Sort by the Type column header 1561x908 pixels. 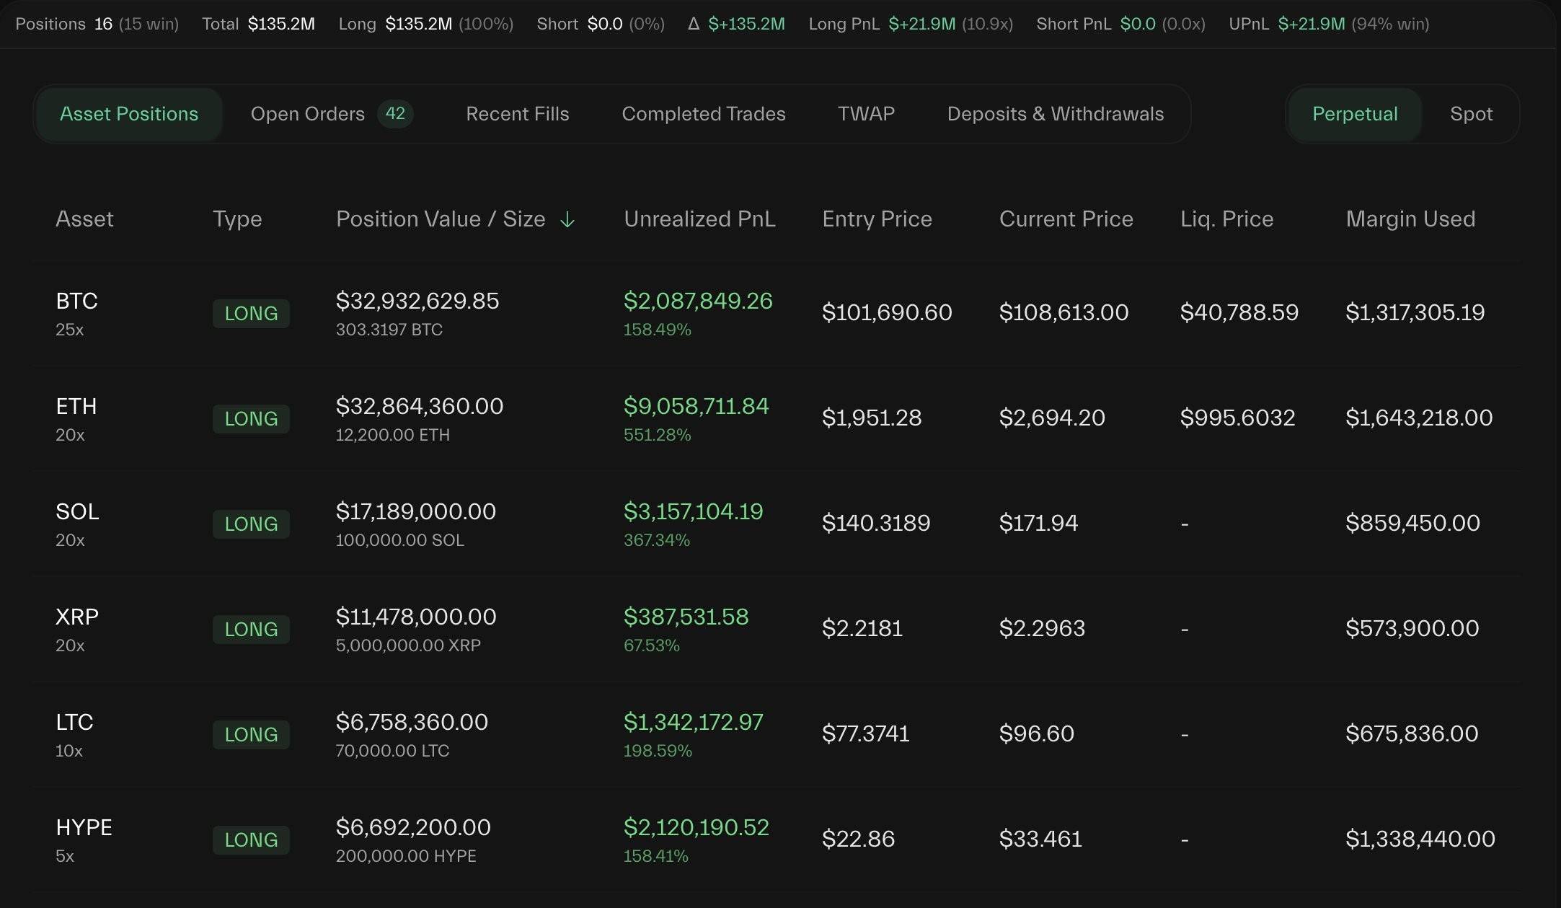(x=237, y=219)
